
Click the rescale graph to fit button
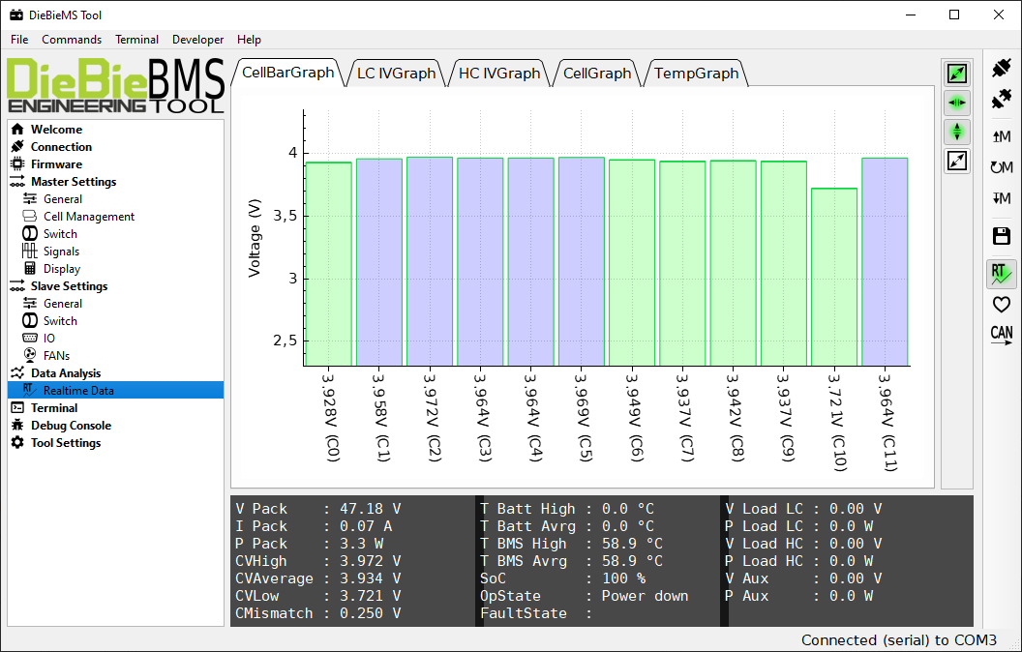click(957, 161)
